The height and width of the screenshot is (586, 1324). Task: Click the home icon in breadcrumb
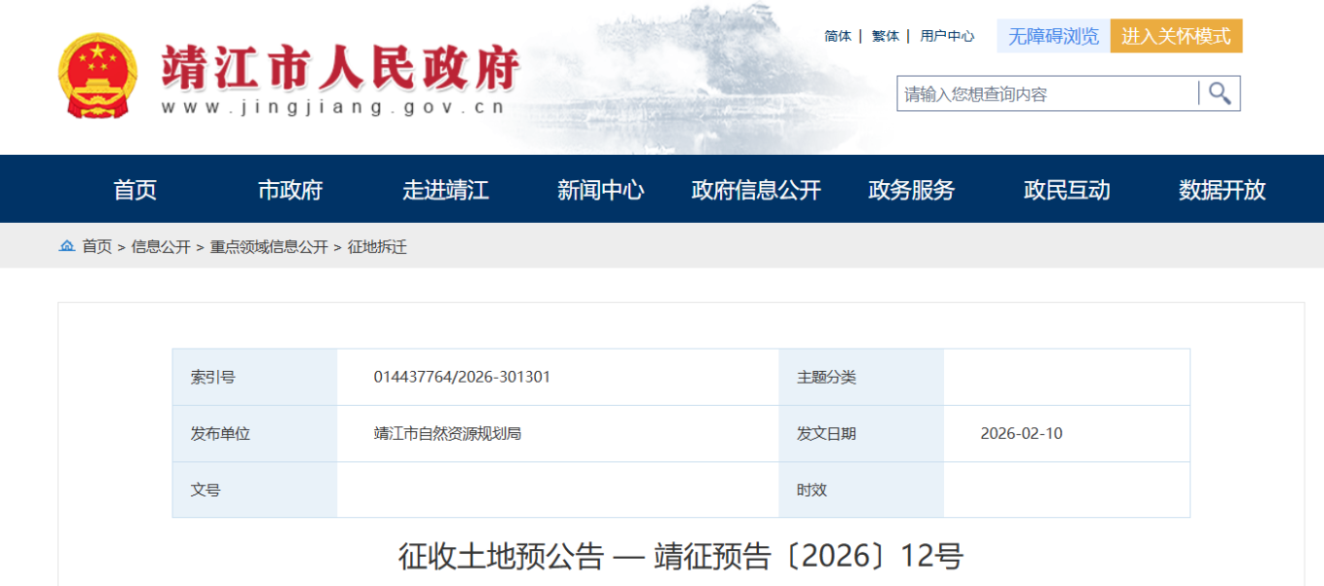67,246
